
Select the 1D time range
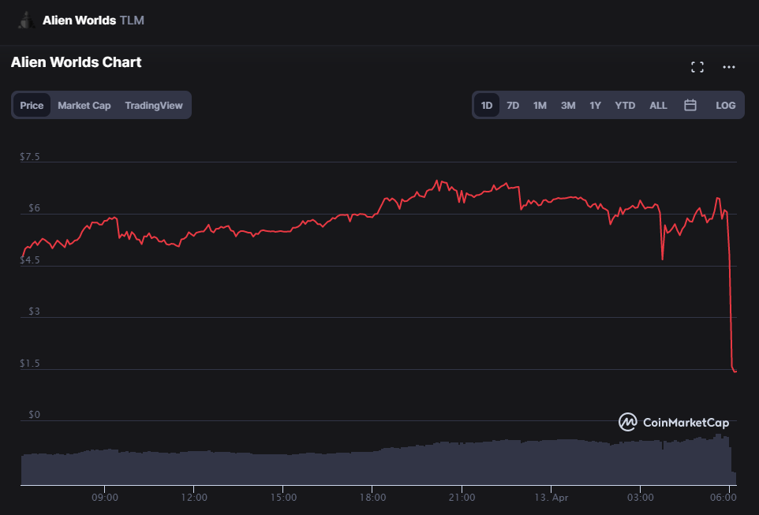487,105
